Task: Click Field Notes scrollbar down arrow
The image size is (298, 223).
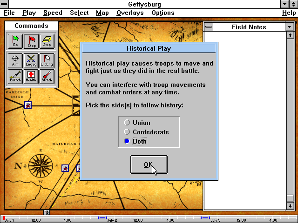Action: coord(290,206)
